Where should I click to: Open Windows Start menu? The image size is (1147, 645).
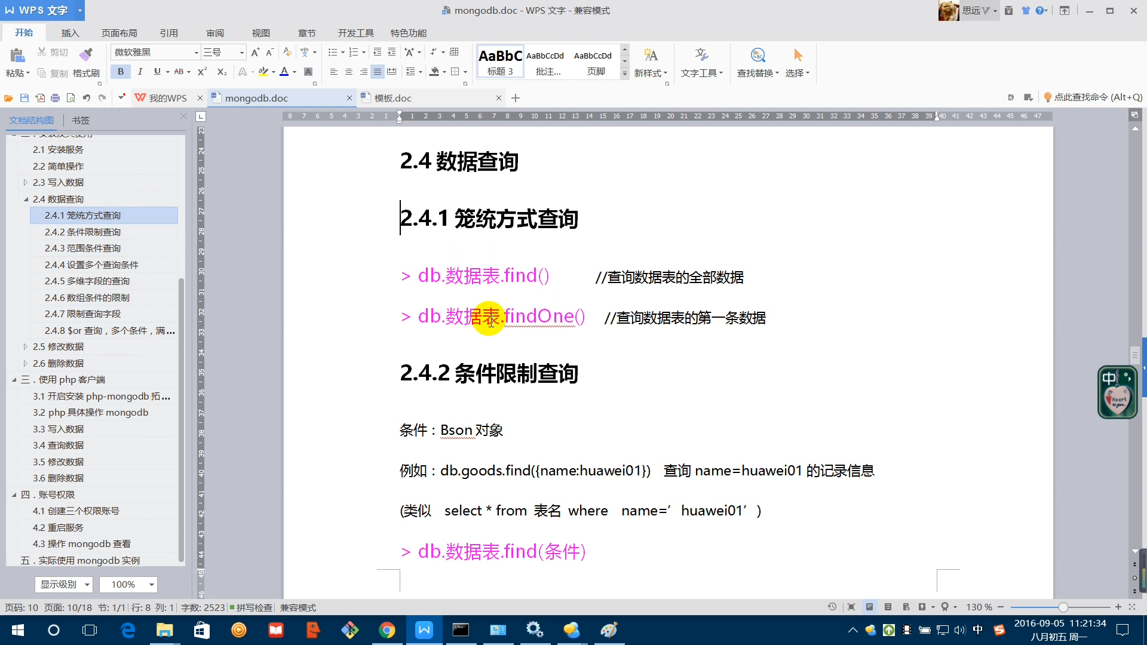(17, 630)
